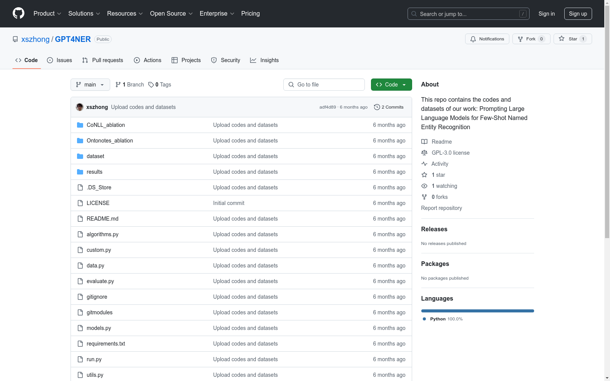Click the clock history icon beside 2 Commits
Image resolution: width=610 pixels, height=381 pixels.
(377, 107)
